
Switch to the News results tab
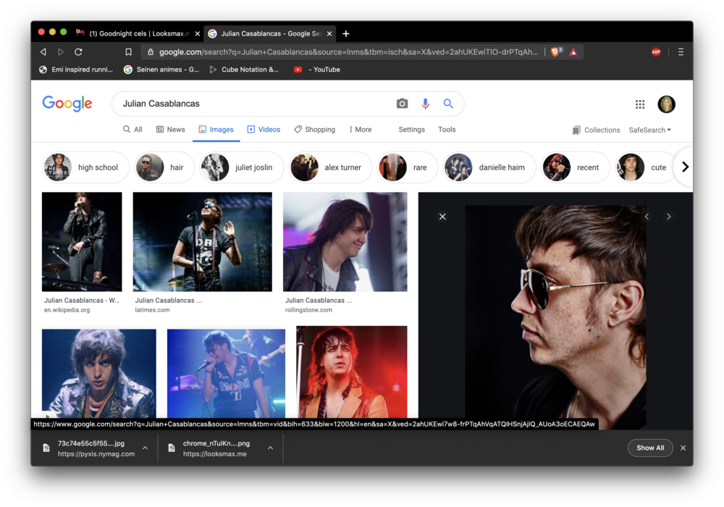pos(170,130)
